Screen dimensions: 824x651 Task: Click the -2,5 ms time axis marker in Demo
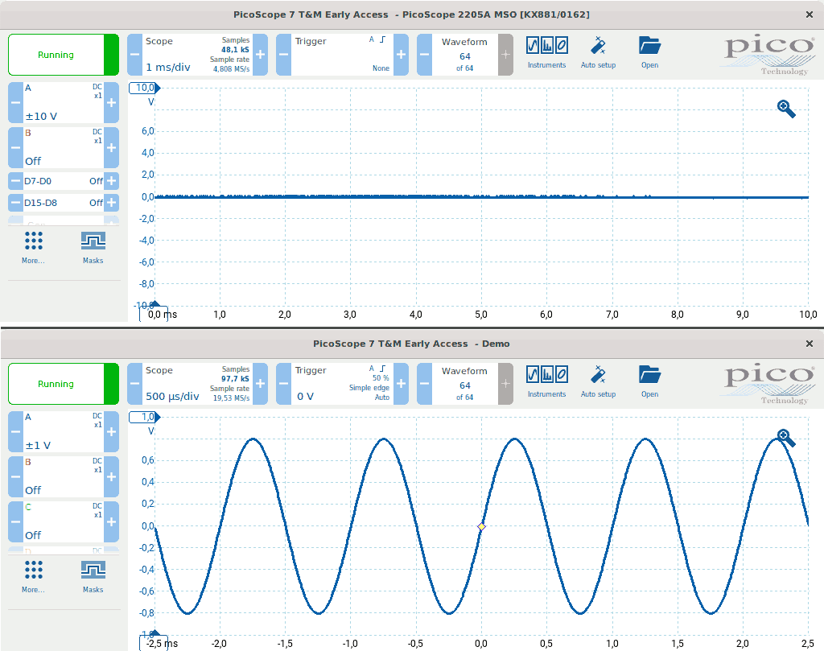coord(154,642)
